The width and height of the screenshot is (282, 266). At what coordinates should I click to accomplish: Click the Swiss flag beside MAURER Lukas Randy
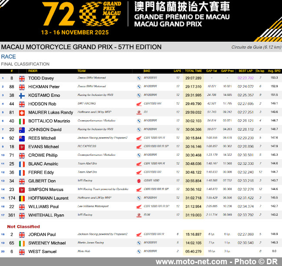22,113
